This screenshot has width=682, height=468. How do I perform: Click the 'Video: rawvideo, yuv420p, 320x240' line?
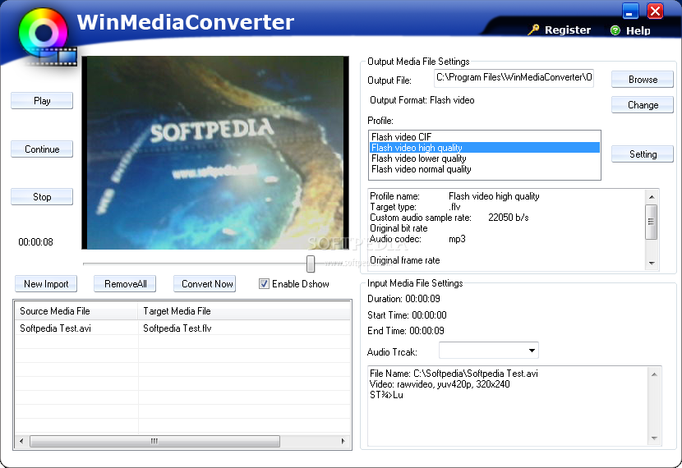pos(440,384)
